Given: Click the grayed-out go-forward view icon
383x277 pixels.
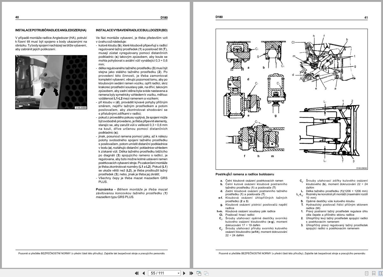Looking at the screenshot, I should 206,273.
